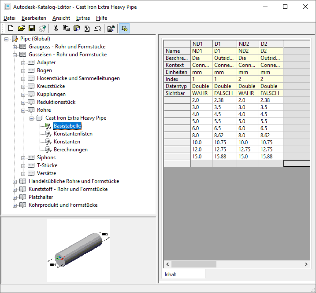
Task: Click book icon next to Kupplungen
Action: pos(31,94)
